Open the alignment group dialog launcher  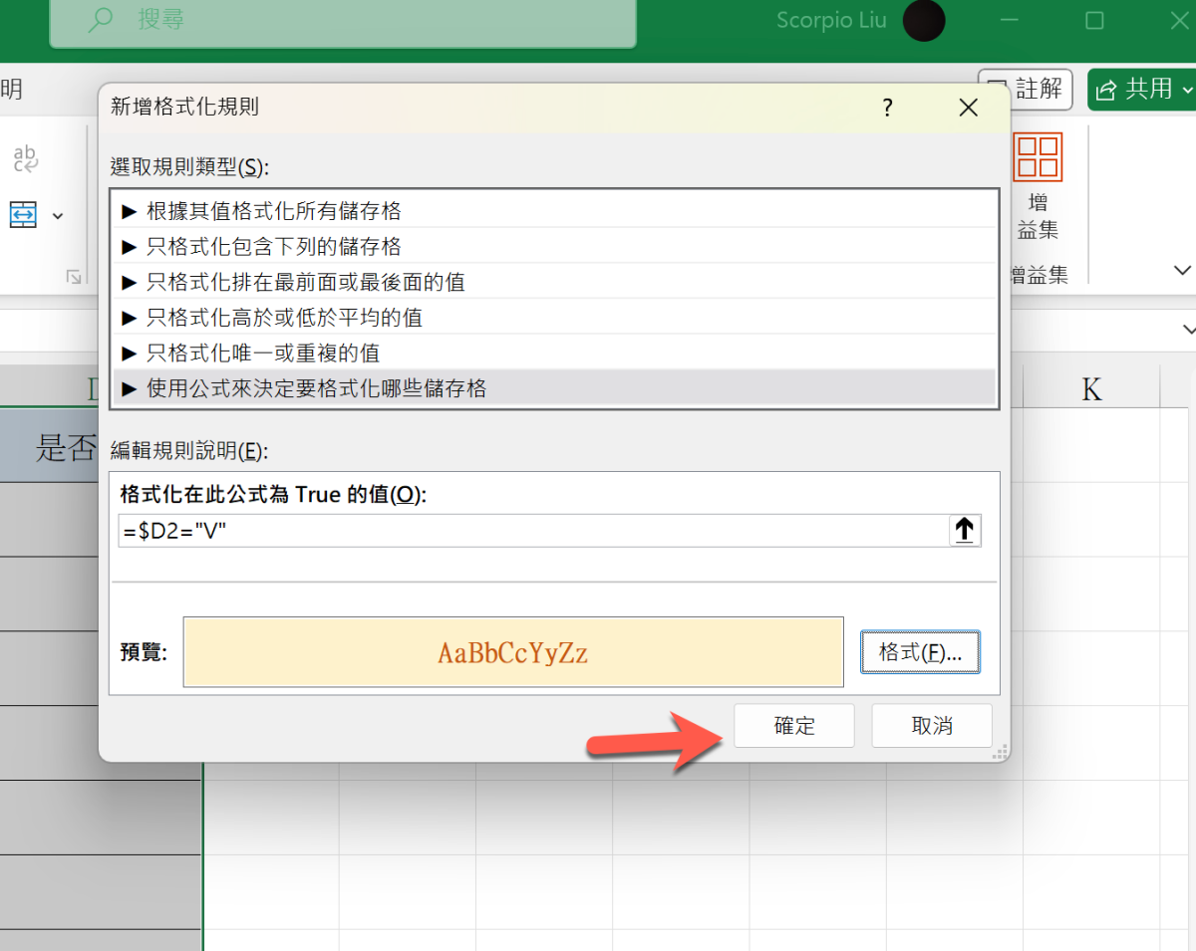[x=74, y=277]
